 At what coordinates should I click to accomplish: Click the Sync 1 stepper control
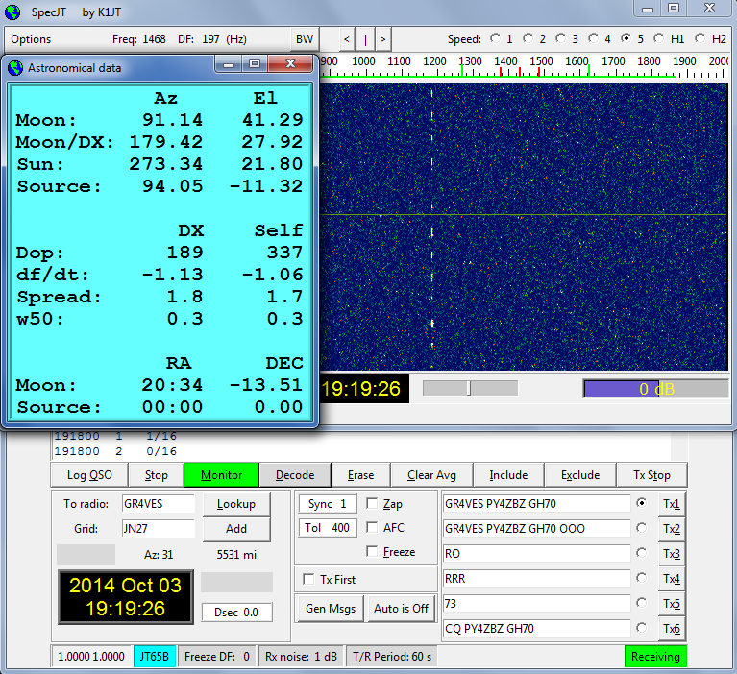coord(328,504)
